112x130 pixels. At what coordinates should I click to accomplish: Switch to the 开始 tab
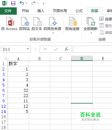[25, 11]
